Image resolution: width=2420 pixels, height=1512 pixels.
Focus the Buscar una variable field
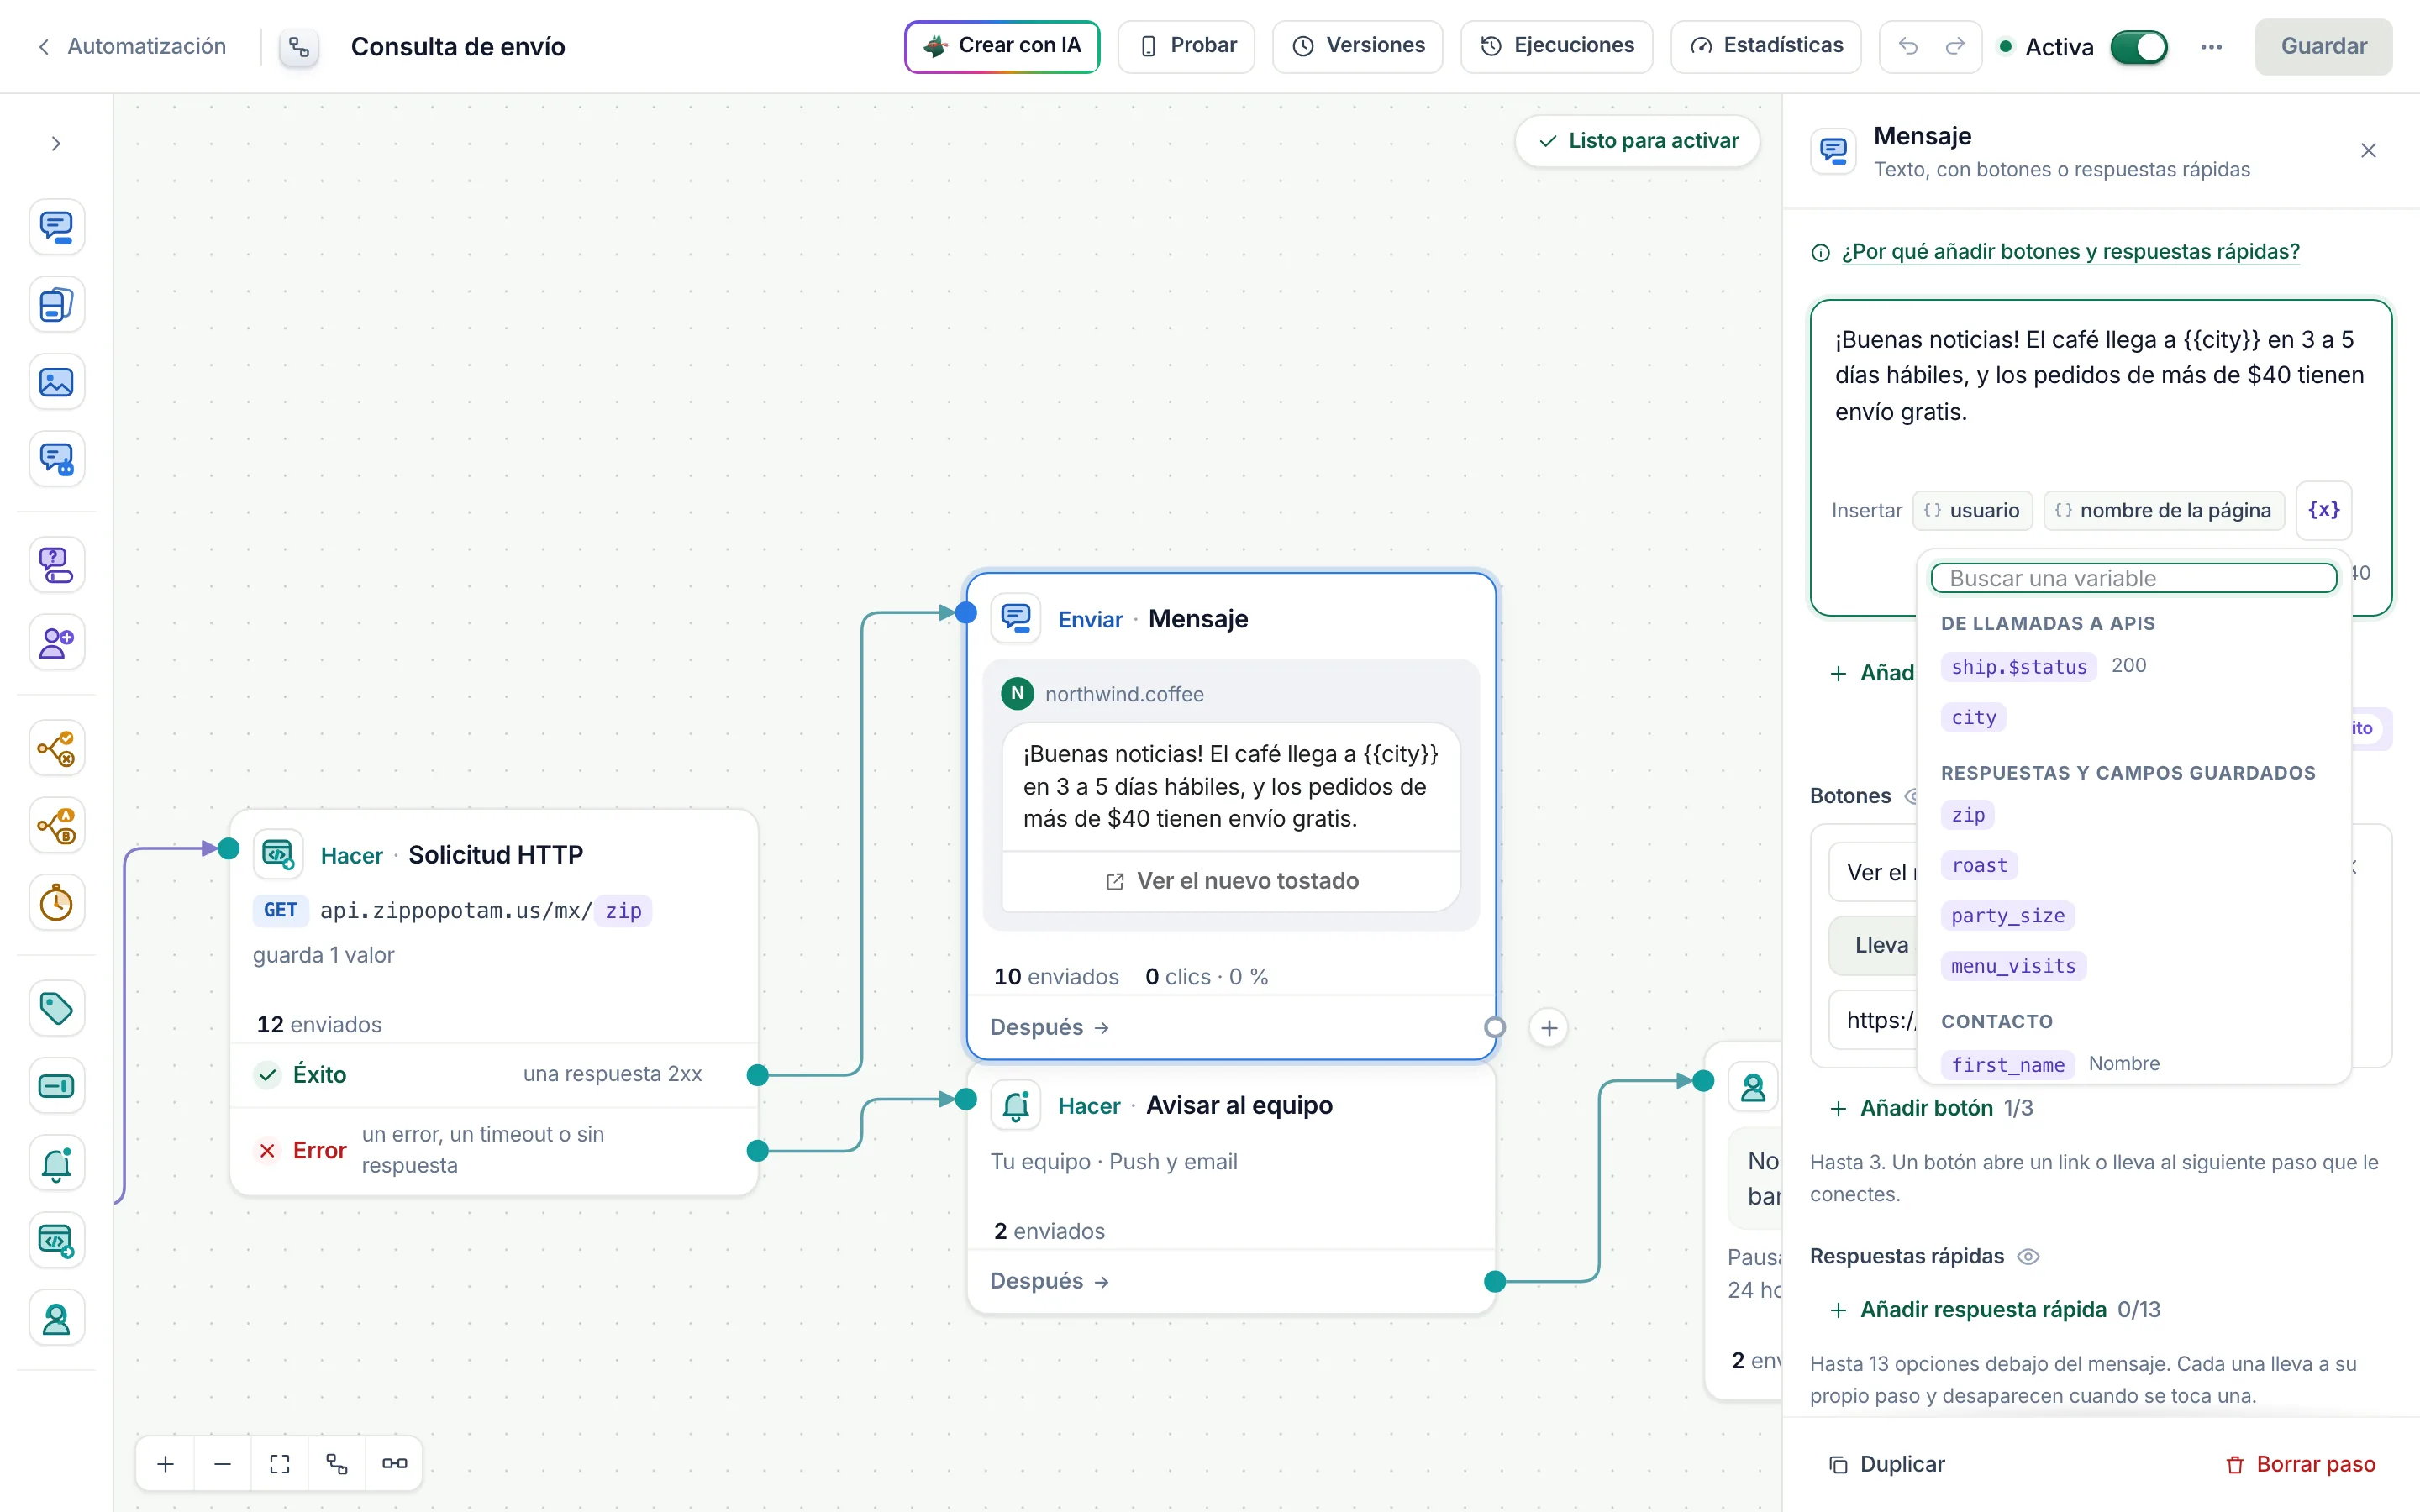2133,578
